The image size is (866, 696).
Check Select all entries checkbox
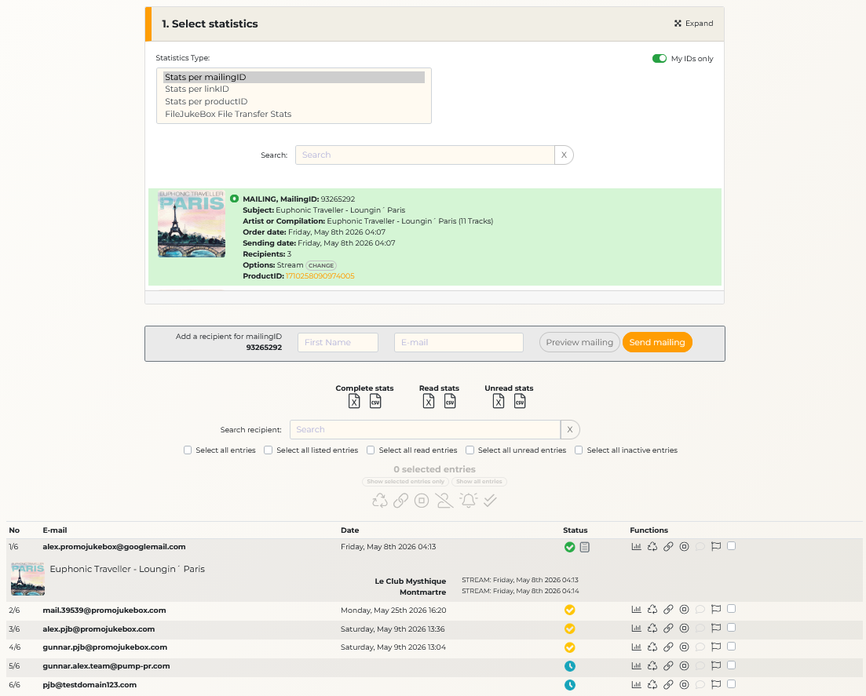click(188, 450)
